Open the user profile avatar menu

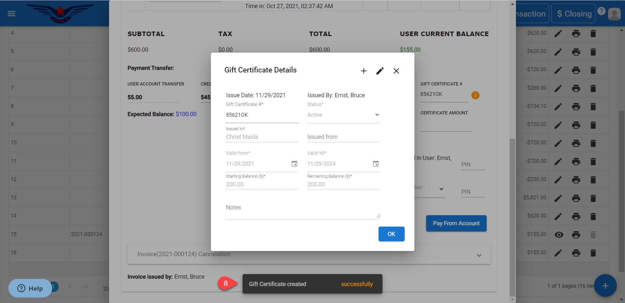[x=614, y=14]
